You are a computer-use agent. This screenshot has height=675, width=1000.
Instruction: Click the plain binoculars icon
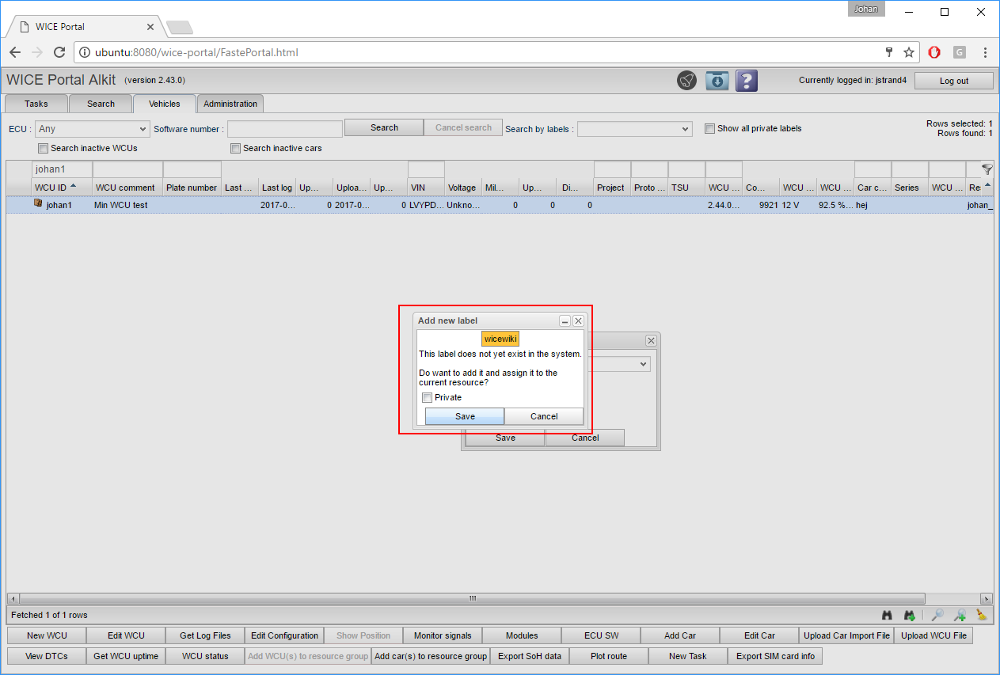[888, 615]
